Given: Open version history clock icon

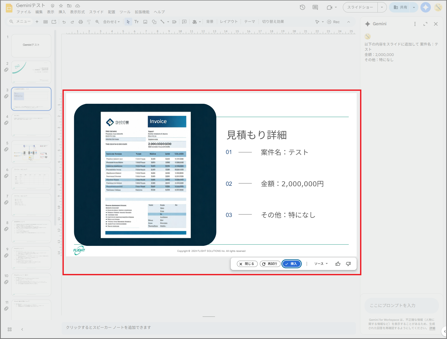Looking at the screenshot, I should 302,7.
